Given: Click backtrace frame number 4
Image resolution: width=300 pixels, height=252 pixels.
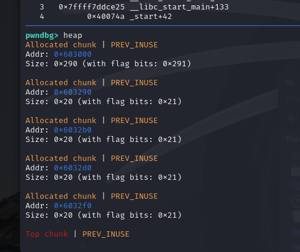Looking at the screenshot, I should pos(42,17).
